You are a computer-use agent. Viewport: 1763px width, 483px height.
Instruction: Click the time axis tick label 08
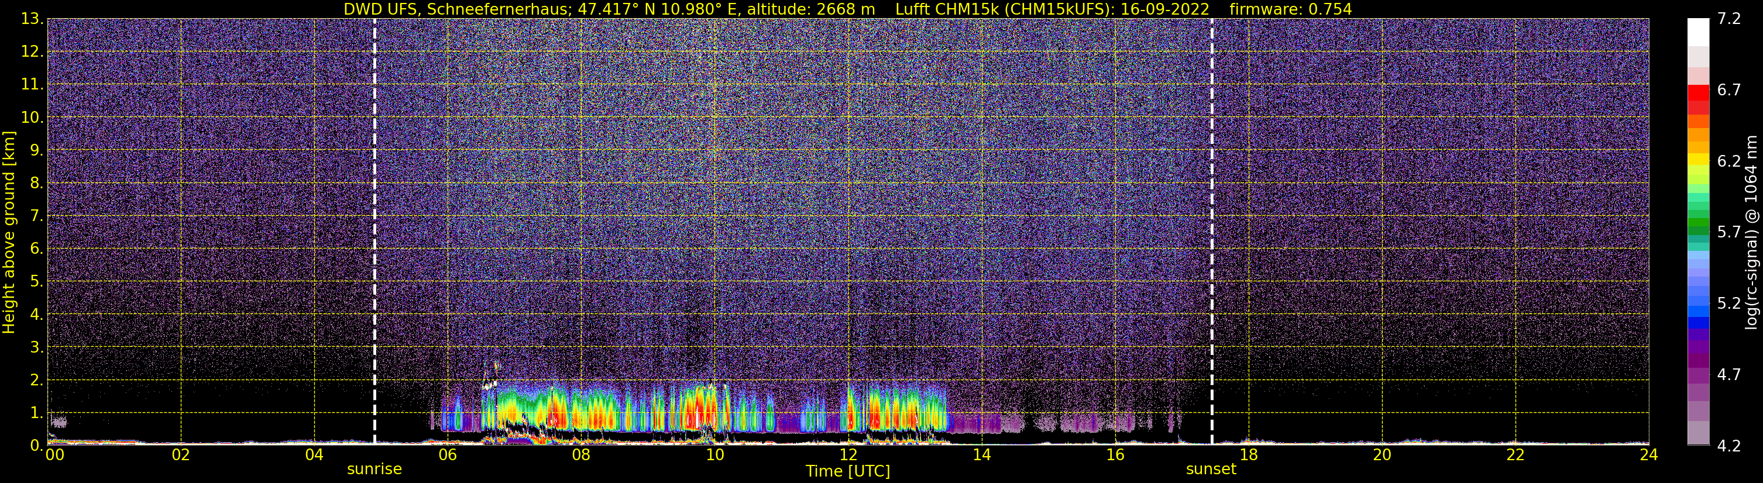[581, 456]
